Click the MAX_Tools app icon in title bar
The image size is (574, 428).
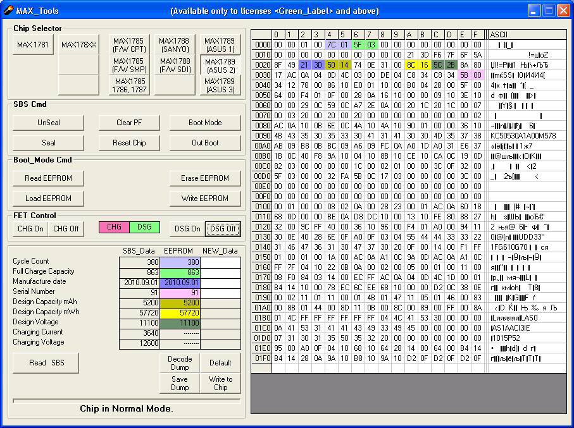[x=8, y=10]
